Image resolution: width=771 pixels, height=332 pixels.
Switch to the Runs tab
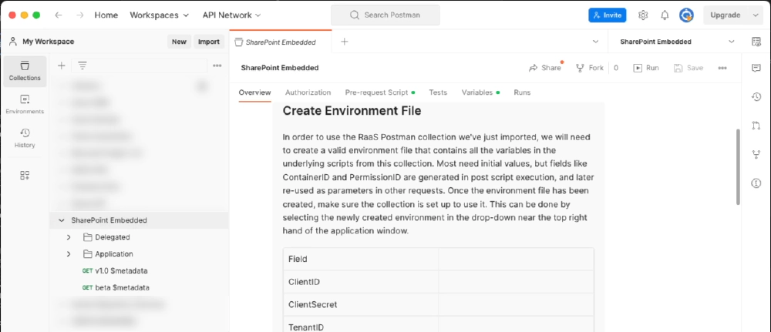pyautogui.click(x=522, y=92)
